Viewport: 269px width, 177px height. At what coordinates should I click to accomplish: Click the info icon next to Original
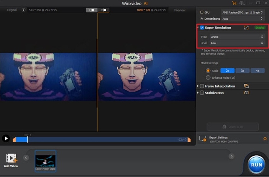(23, 10)
